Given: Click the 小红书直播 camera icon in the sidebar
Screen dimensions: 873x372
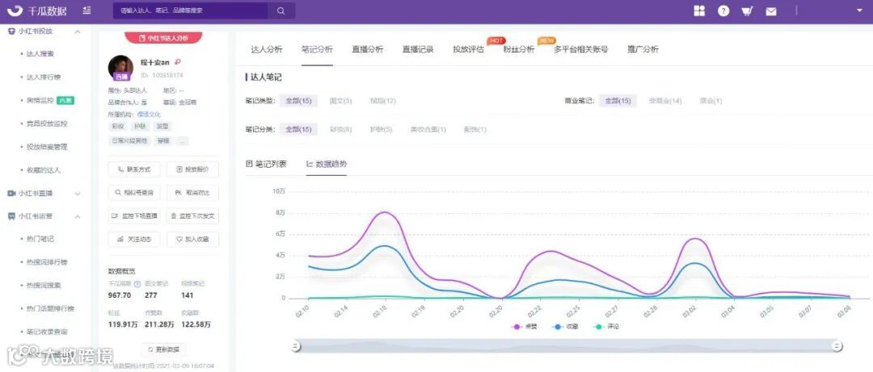Looking at the screenshot, I should click(11, 193).
